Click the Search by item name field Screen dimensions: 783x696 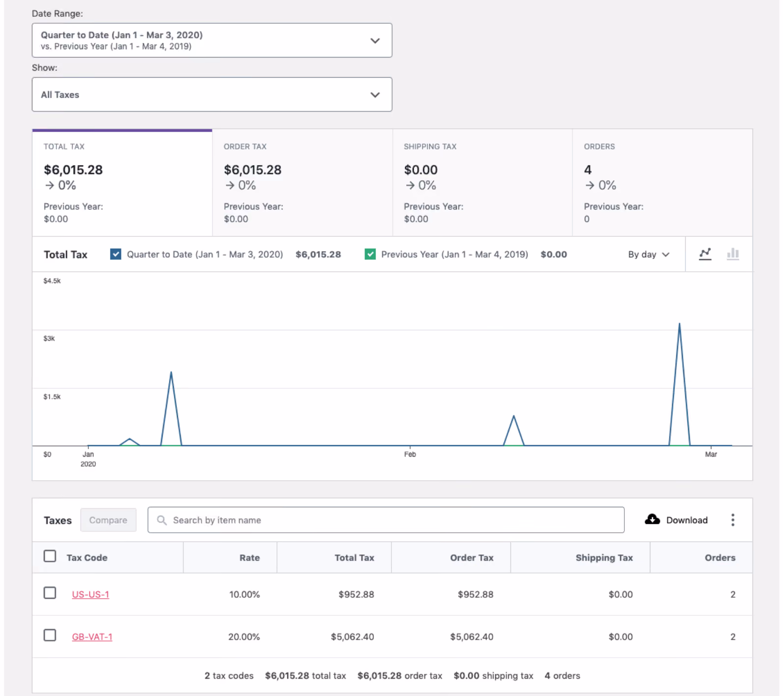point(386,520)
